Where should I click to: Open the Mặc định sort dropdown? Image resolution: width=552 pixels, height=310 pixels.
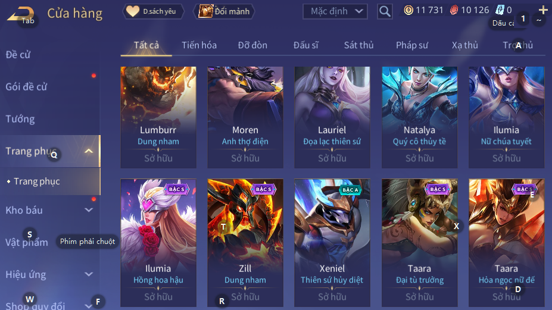click(x=335, y=11)
